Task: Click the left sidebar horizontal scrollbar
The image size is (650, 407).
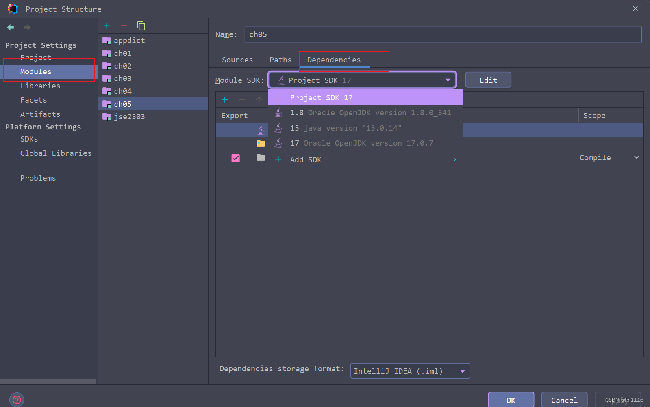Action: [x=48, y=381]
